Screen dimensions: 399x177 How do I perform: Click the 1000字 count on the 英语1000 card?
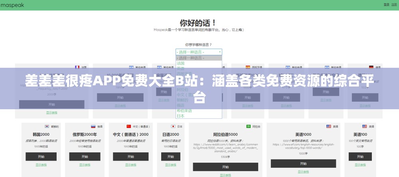(x=303, y=153)
